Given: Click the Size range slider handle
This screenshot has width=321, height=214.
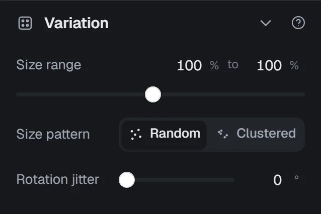Looking at the screenshot, I should pos(153,94).
